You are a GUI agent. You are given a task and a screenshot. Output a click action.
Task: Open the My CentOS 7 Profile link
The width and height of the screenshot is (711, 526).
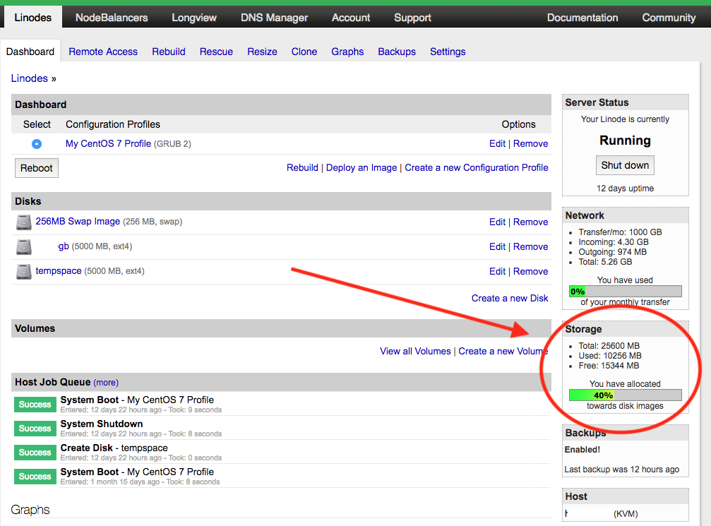pyautogui.click(x=108, y=144)
